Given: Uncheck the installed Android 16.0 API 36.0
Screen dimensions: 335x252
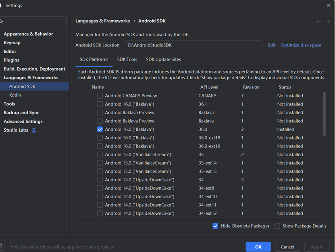Looking at the screenshot, I should point(100,129).
